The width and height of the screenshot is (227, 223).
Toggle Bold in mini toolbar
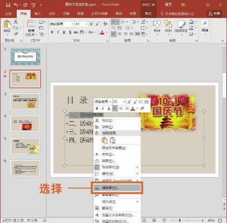pyautogui.click(x=97, y=108)
